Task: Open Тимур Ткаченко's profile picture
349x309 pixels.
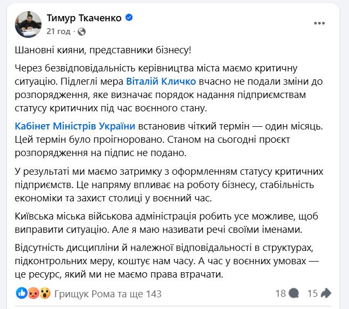Action: [x=27, y=24]
